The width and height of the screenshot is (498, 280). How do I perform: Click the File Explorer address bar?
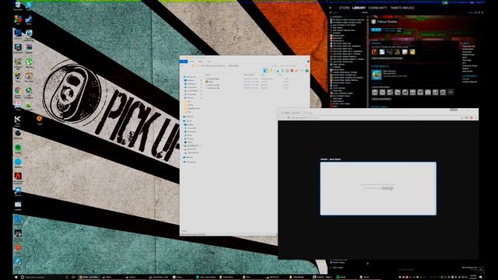coord(236,65)
